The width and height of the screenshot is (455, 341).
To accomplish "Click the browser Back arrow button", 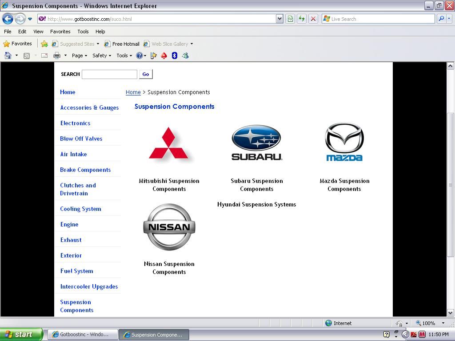I will pyautogui.click(x=8, y=19).
